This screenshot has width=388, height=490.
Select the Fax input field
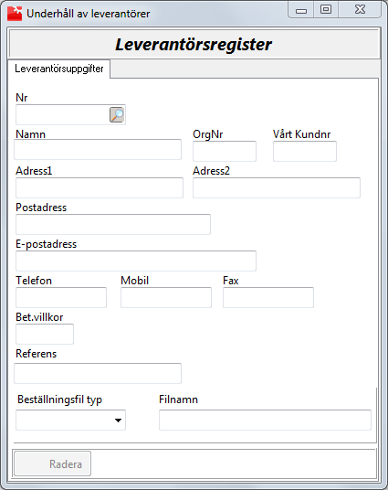click(x=268, y=297)
